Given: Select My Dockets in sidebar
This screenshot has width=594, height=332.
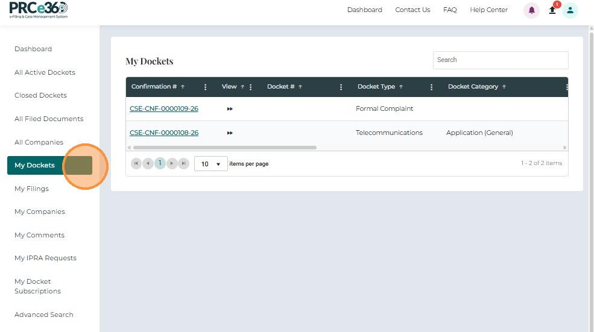Looking at the screenshot, I should [49, 166].
